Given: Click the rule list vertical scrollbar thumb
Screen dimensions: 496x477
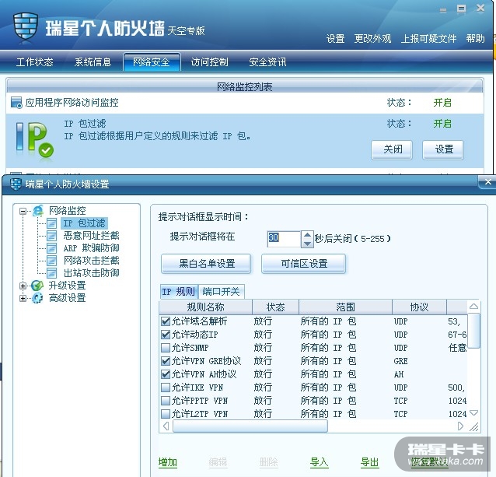Looking at the screenshot, I should (473, 331).
